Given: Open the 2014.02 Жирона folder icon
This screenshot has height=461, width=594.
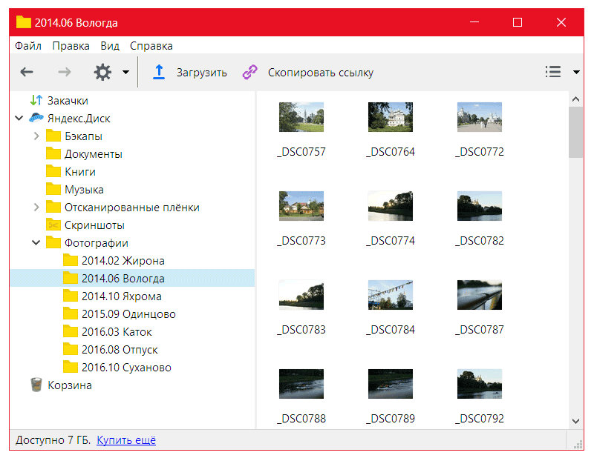Looking at the screenshot, I should coord(71,260).
